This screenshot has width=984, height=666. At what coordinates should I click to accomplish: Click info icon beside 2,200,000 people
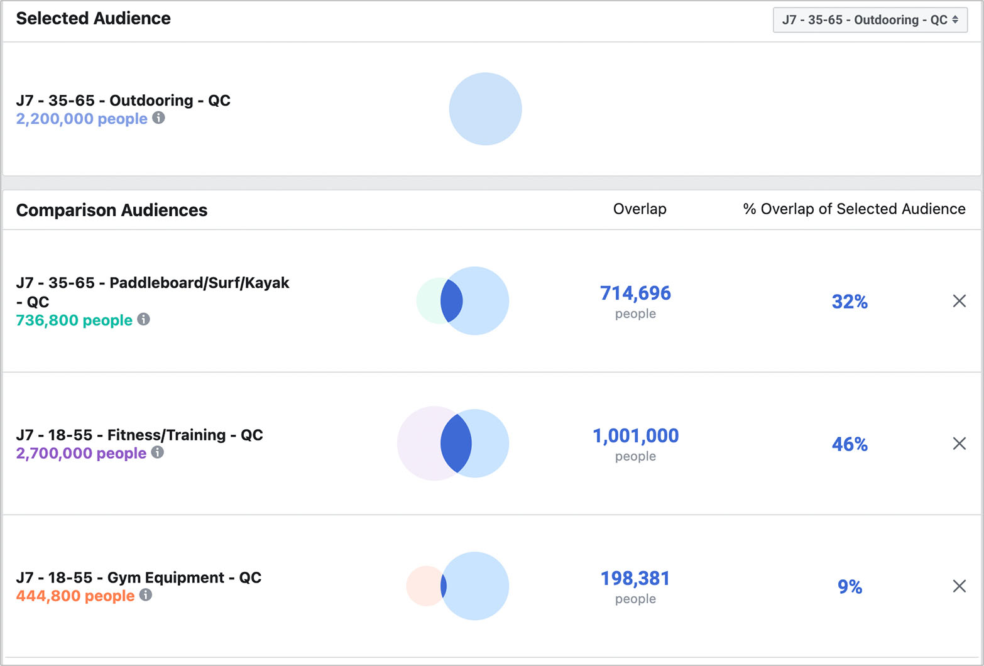(x=159, y=117)
